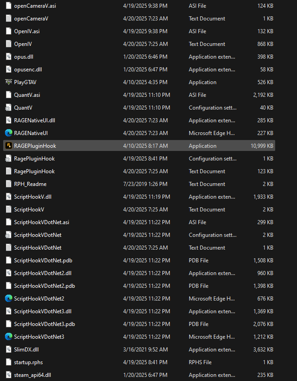297x381 pixels.
Task: Select the ScriptHookV Text Document icon
Action: pyautogui.click(x=9, y=210)
